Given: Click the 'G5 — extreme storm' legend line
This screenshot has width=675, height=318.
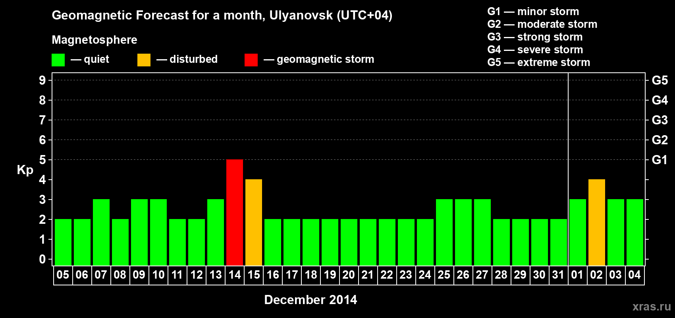Looking at the screenshot, I should click(x=538, y=62).
